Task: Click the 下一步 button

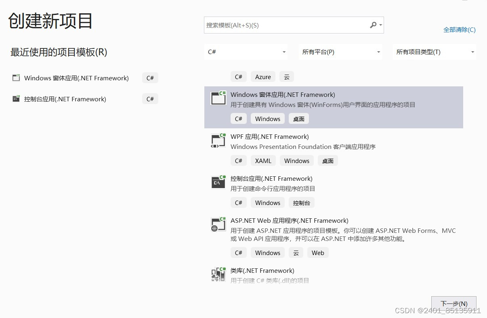Action: click(x=454, y=303)
